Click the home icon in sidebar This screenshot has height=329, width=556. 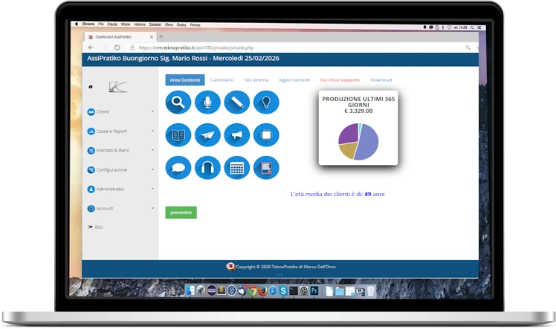point(91,87)
